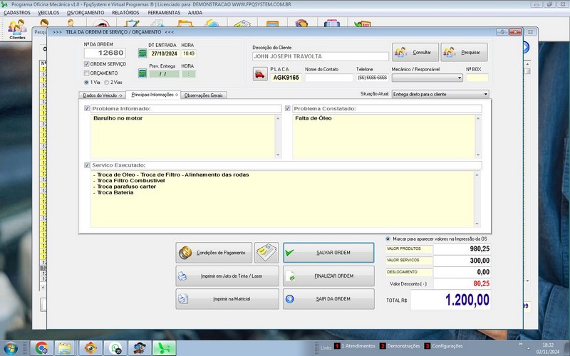Toggle the Serviço Executado checkbox
The image size is (570, 356).
pyautogui.click(x=88, y=165)
